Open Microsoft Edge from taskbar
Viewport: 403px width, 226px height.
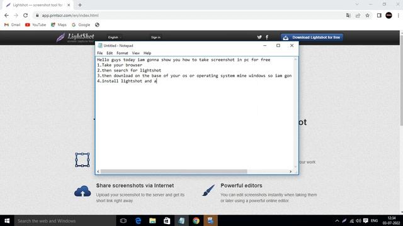coord(138,220)
